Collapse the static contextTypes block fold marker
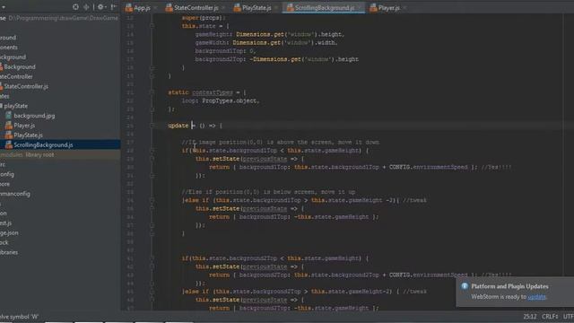The image size is (574, 323). point(152,92)
